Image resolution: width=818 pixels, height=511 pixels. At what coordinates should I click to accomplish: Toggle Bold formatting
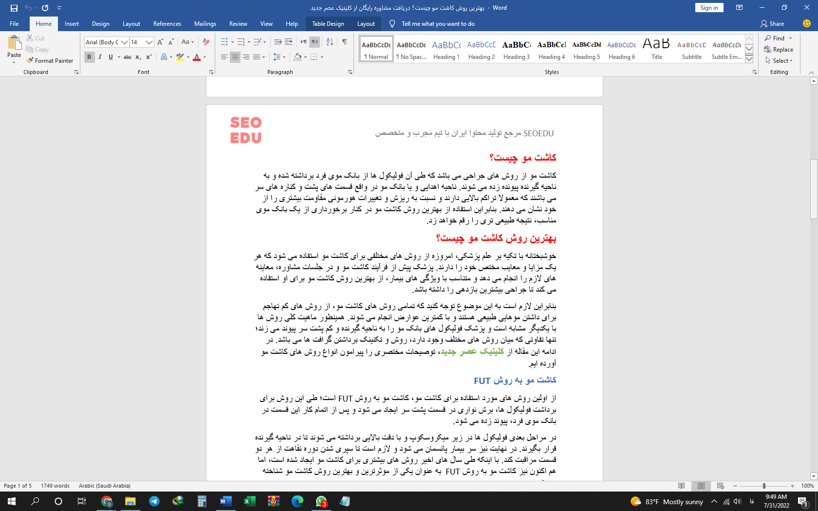pyautogui.click(x=89, y=57)
